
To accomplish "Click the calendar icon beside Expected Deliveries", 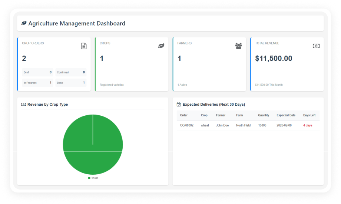I will click(179, 104).
